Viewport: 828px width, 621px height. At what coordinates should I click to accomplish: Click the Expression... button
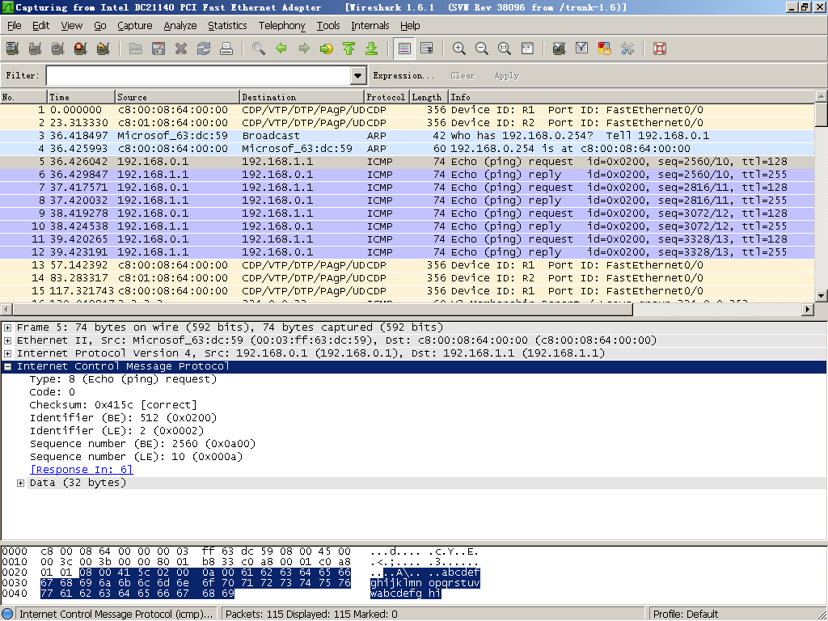[403, 75]
